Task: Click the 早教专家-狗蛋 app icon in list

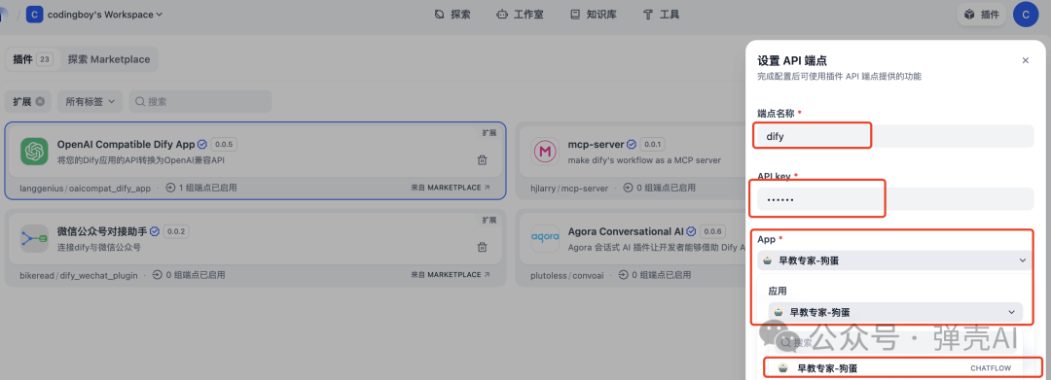Action: coord(782,368)
